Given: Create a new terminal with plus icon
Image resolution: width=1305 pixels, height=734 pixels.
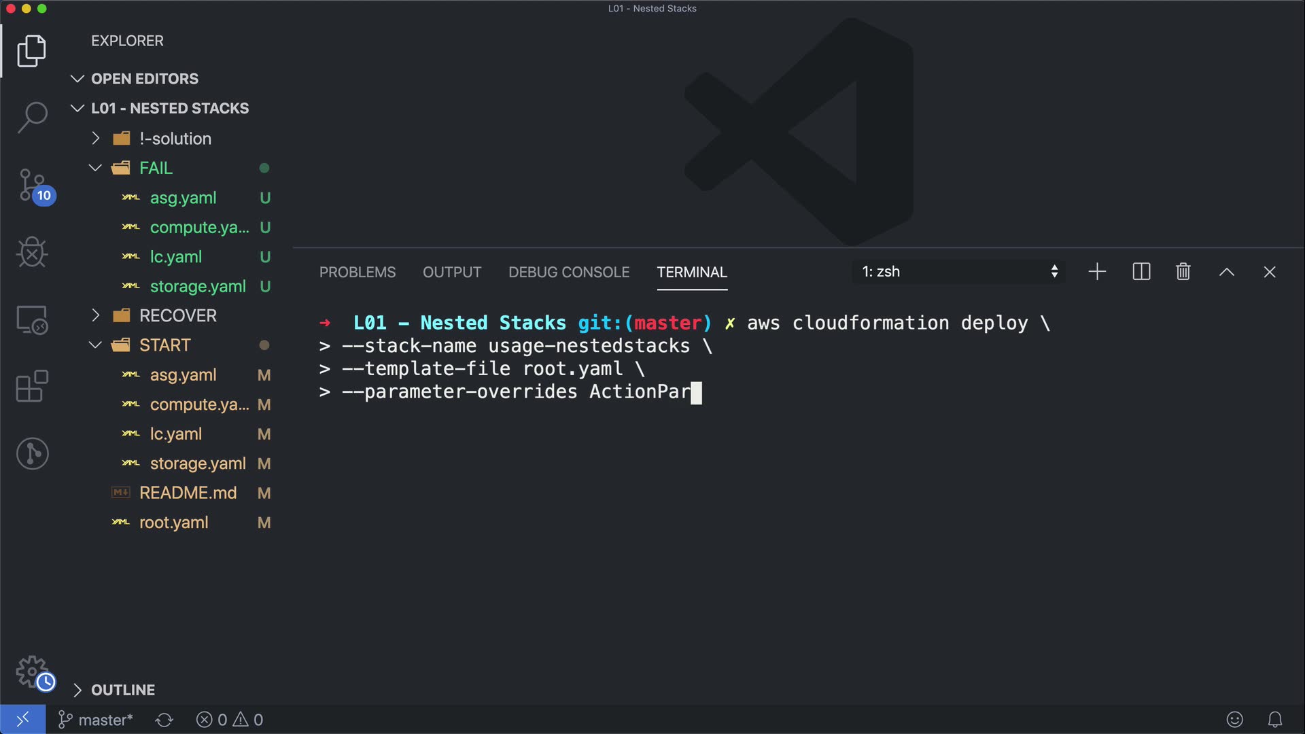Looking at the screenshot, I should 1097,272.
